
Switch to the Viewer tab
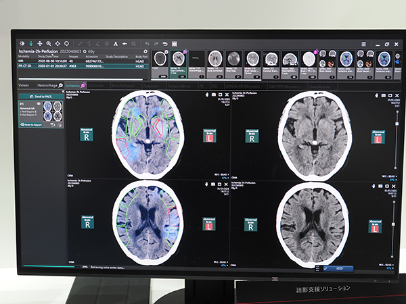[x=24, y=86]
